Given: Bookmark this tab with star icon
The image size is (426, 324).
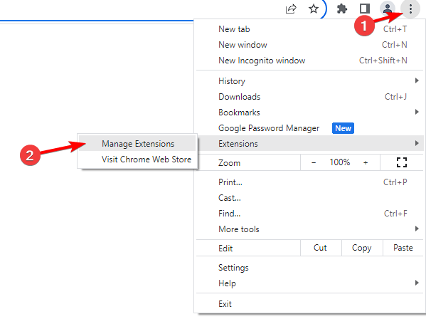Looking at the screenshot, I should coord(314,9).
